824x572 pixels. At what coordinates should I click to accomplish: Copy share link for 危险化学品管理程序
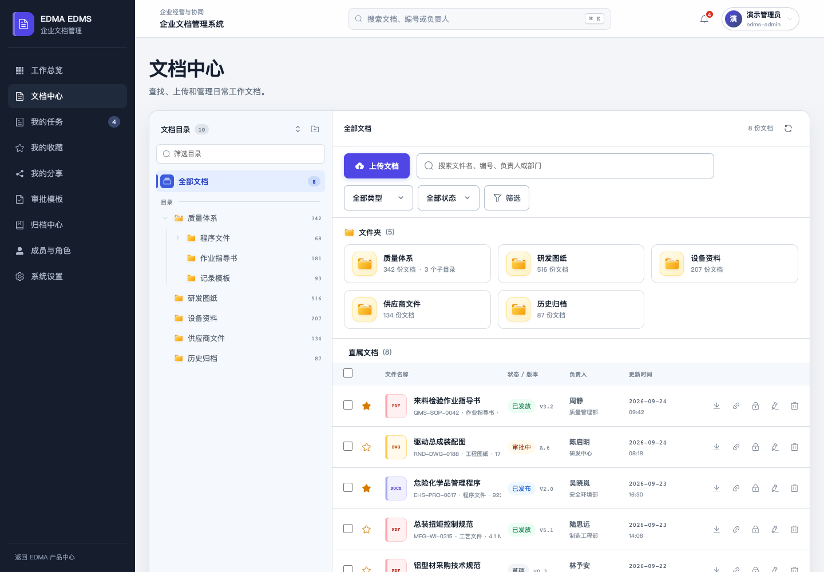pyautogui.click(x=736, y=488)
